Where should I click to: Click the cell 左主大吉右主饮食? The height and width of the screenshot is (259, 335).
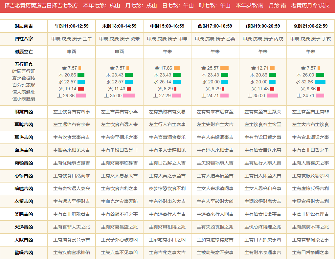point(310,124)
